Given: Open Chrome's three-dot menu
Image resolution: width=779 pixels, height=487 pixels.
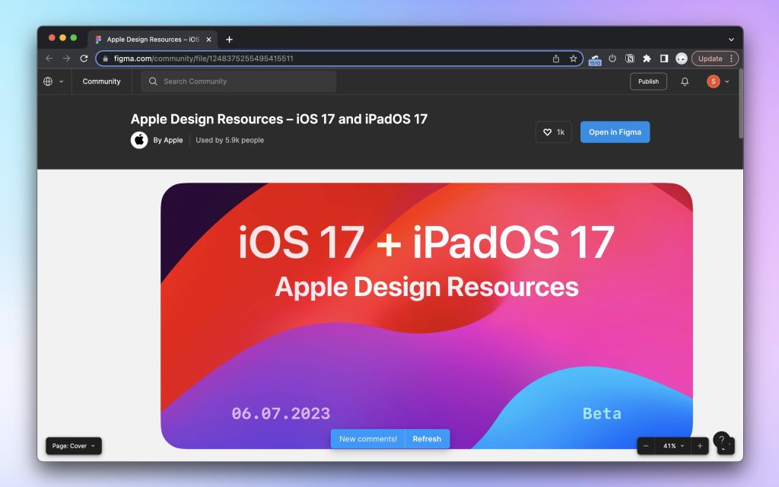Looking at the screenshot, I should pyautogui.click(x=731, y=59).
